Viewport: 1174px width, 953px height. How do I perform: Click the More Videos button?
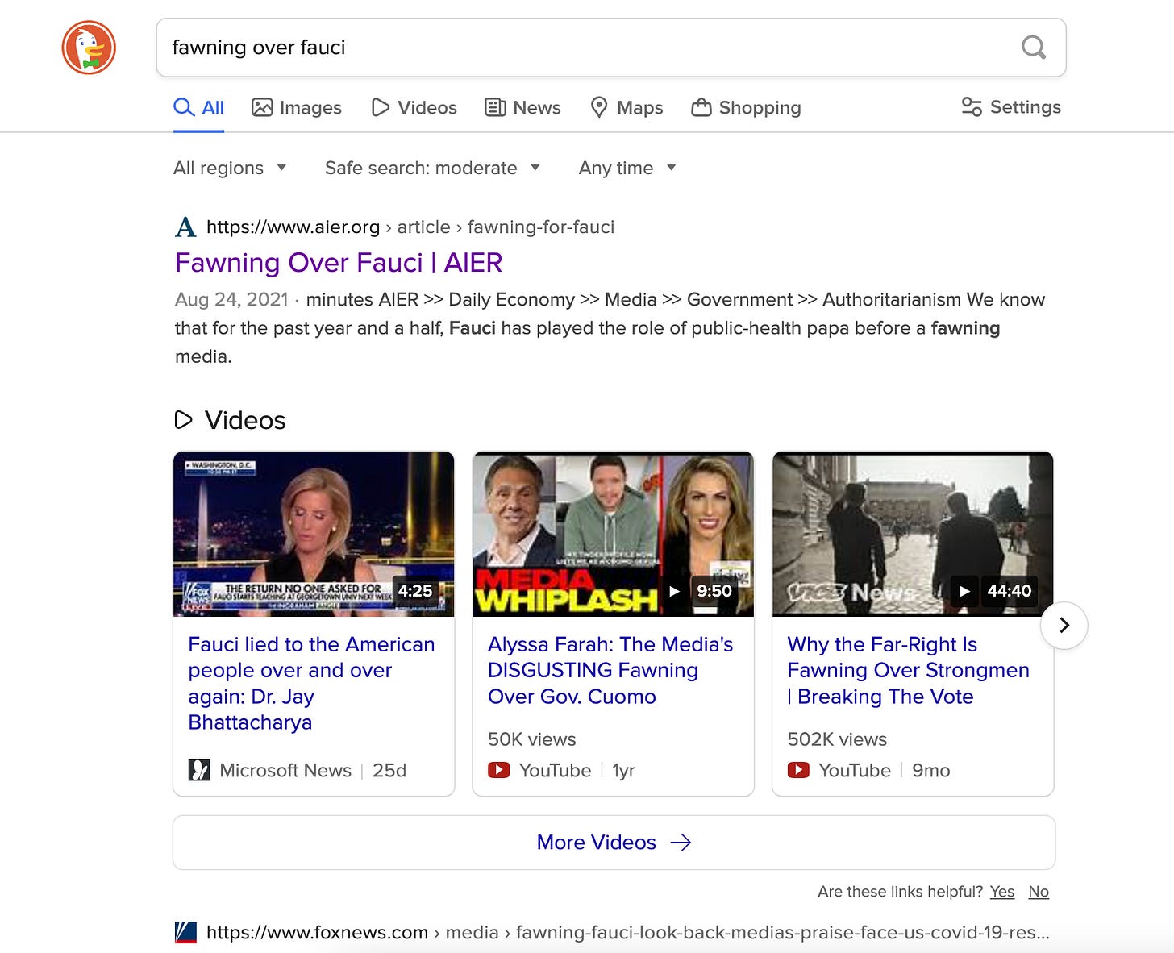coord(614,843)
